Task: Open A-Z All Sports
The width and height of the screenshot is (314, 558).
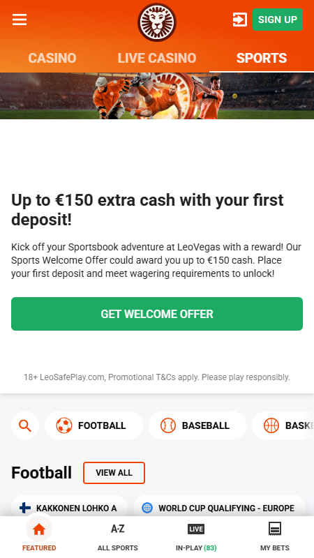Action: click(x=118, y=536)
